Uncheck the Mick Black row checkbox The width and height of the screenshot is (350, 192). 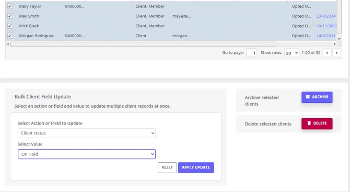click(10, 26)
